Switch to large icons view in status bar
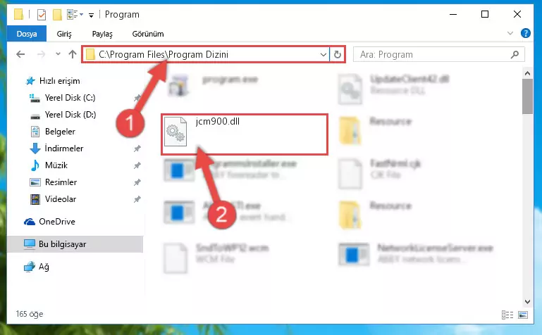Screen dimensions: 542x335 (523, 315)
